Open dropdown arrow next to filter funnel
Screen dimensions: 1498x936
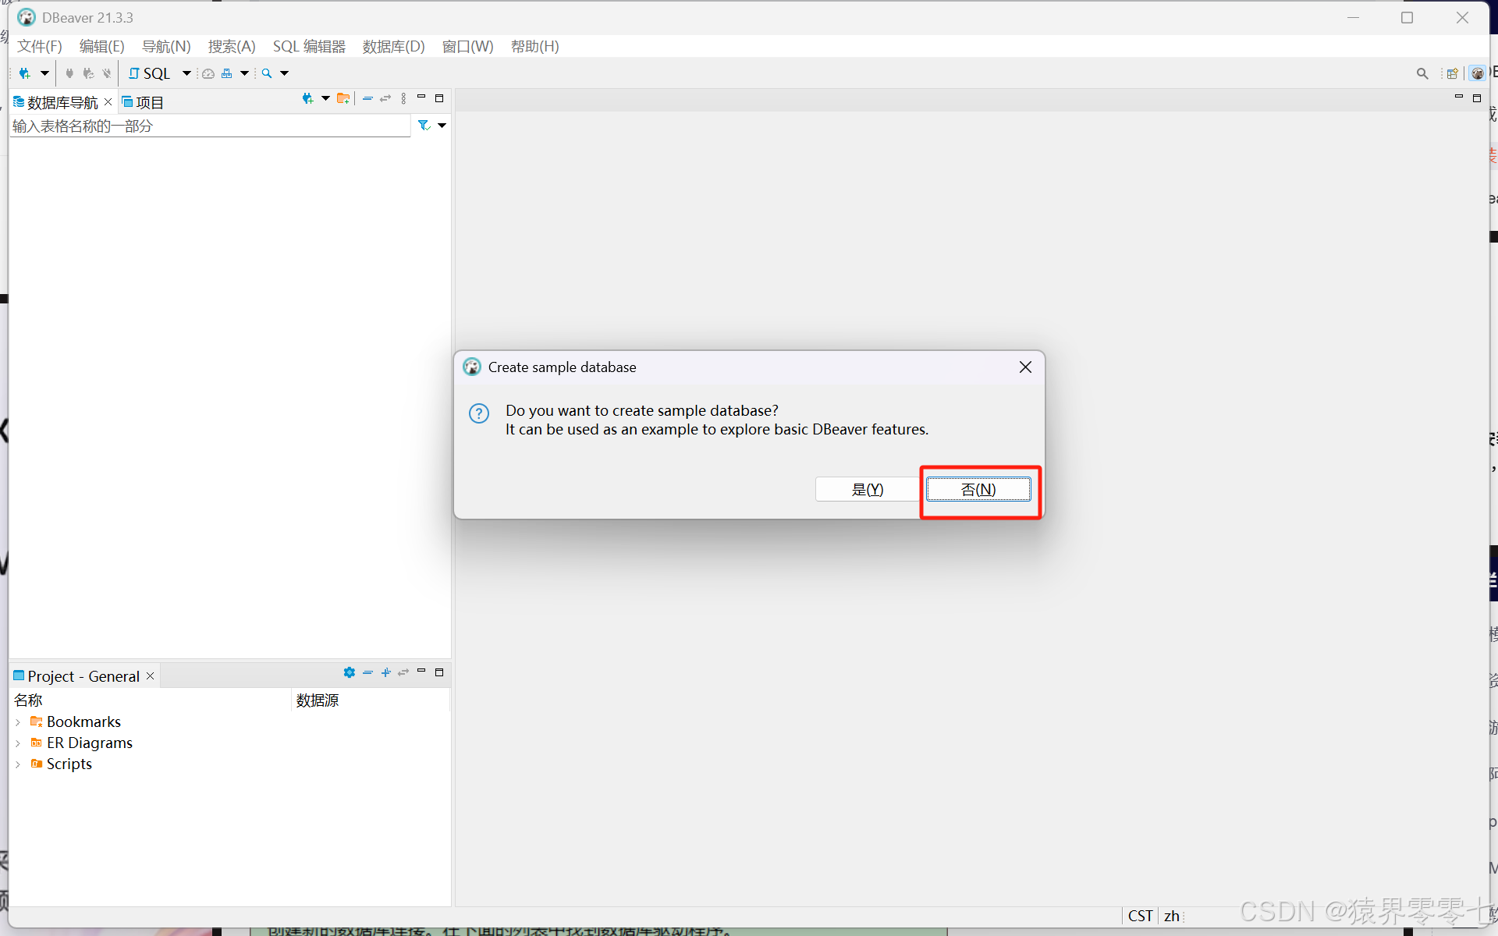pyautogui.click(x=442, y=126)
